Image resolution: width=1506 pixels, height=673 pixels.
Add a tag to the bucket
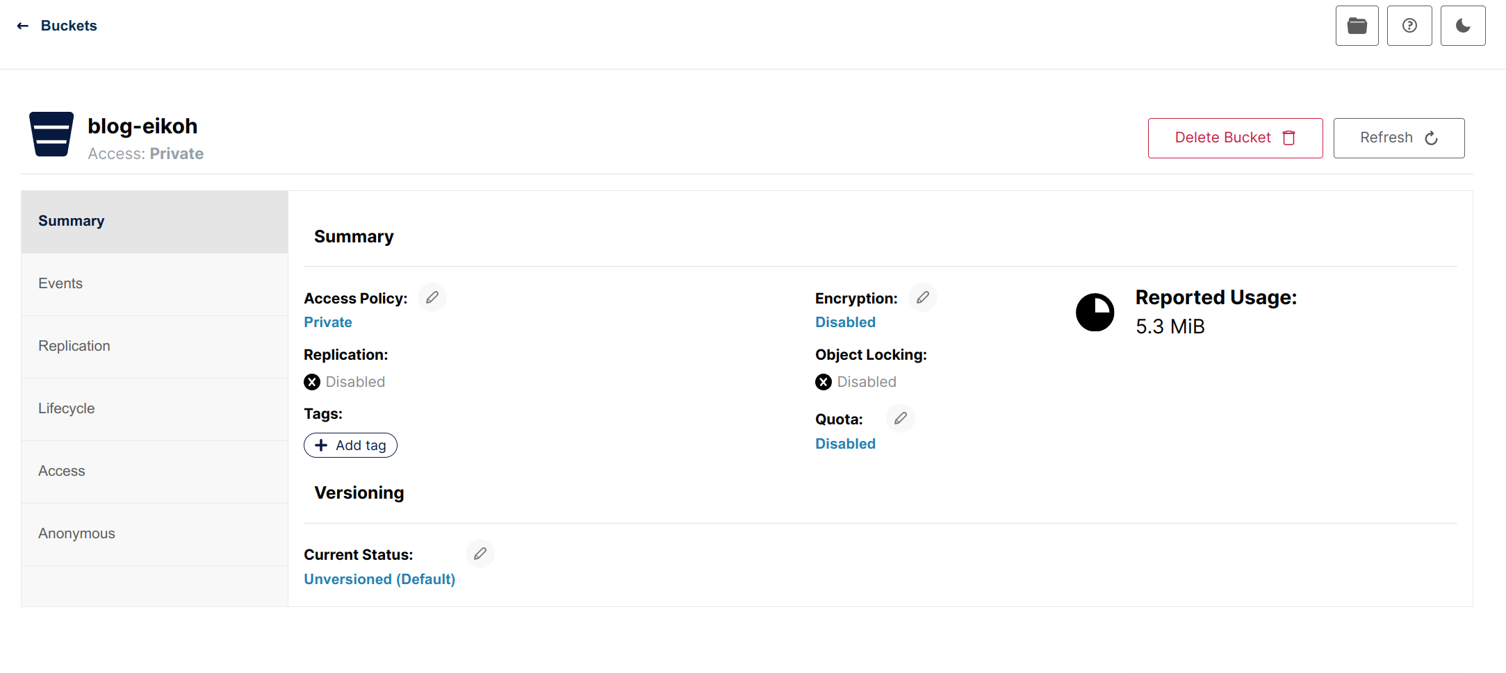pos(350,445)
